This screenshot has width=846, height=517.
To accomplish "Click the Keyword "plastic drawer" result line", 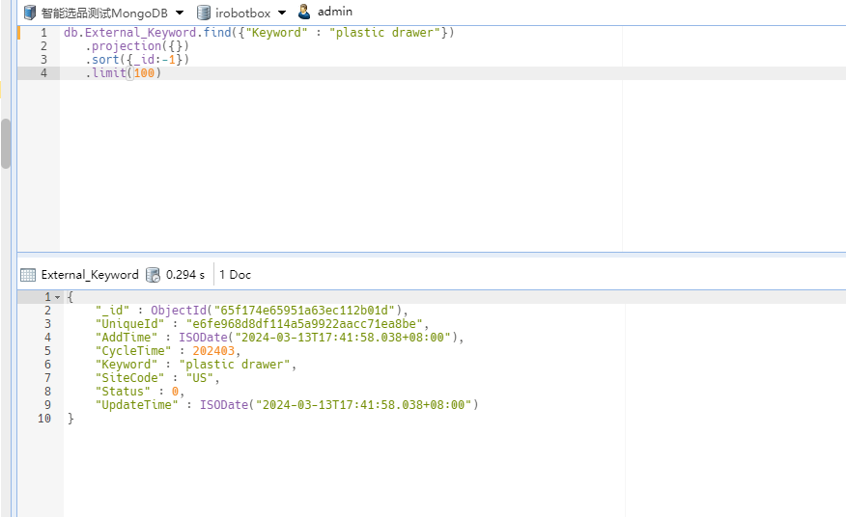I will point(196,365).
